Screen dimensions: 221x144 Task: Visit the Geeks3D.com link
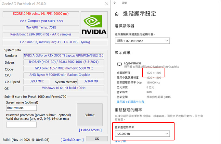tap(72, 140)
